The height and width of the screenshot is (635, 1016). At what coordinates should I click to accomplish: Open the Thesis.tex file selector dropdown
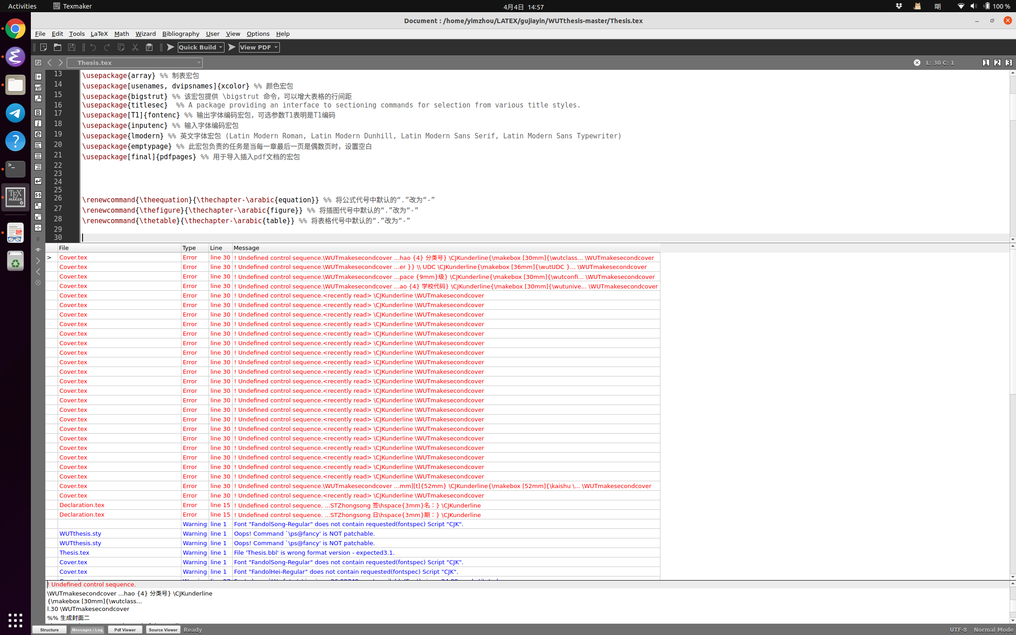click(x=199, y=63)
